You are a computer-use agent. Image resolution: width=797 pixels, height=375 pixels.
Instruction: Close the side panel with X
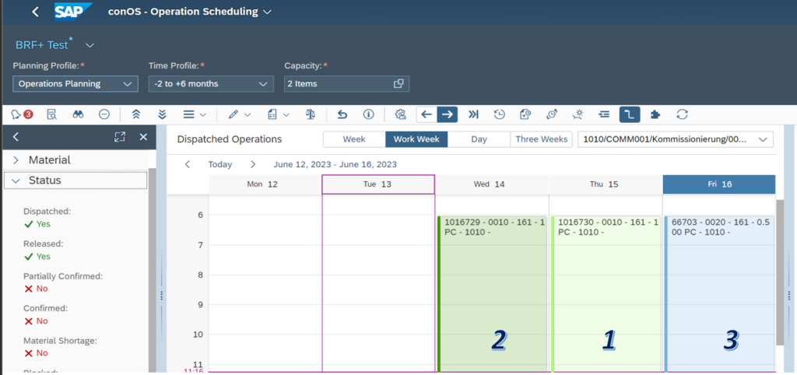pyautogui.click(x=143, y=137)
